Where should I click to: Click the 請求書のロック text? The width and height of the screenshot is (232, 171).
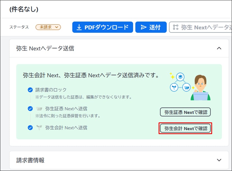click(x=51, y=90)
